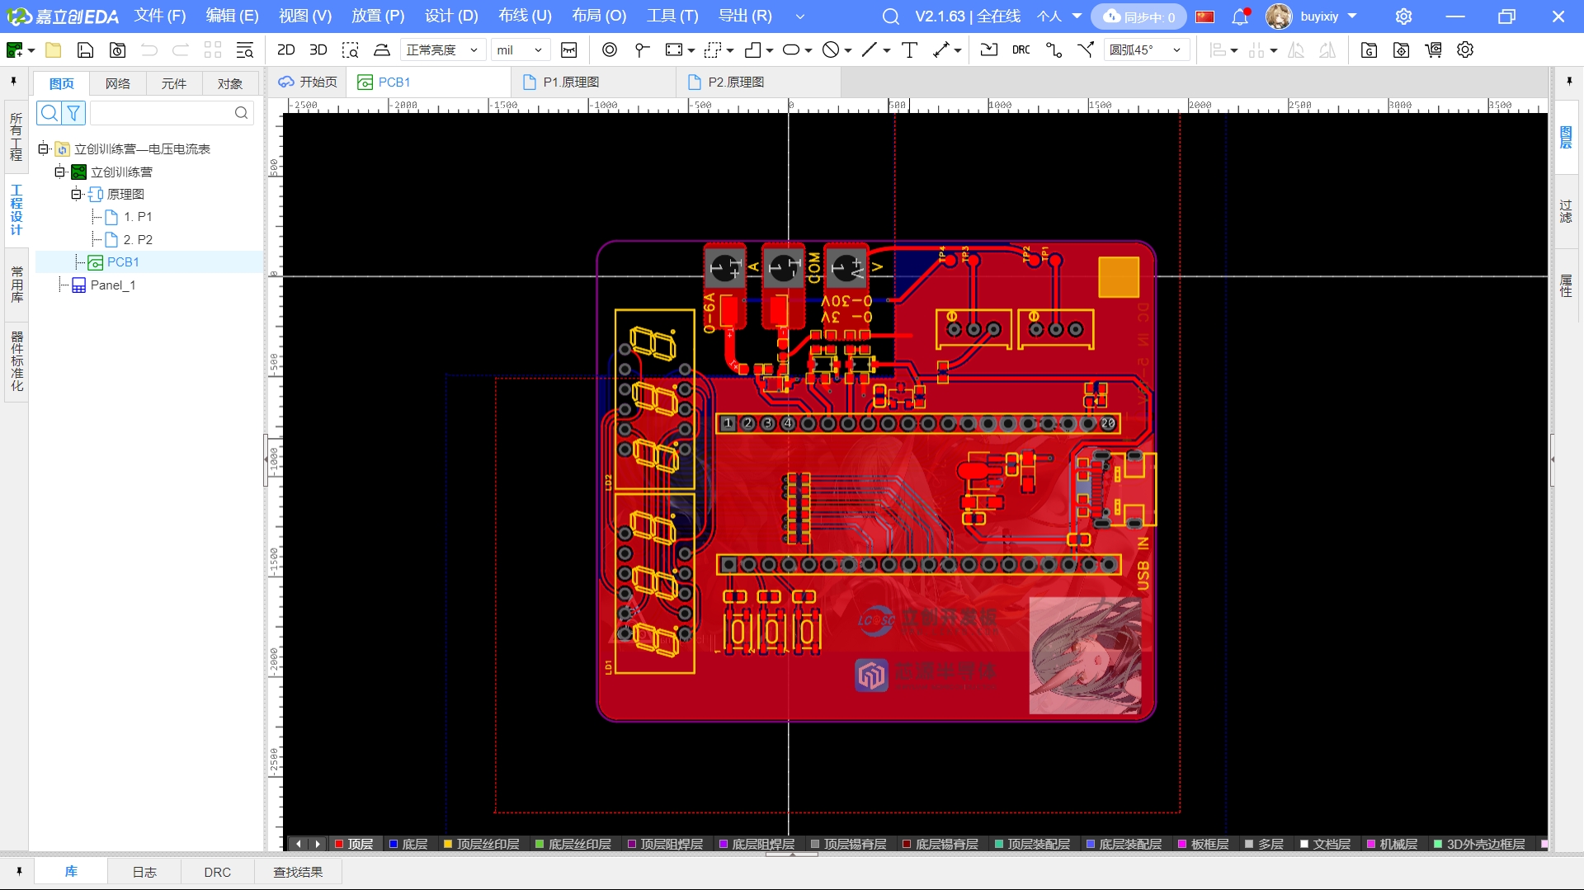1584x890 pixels.
Task: Open the mil units dropdown
Action: click(x=520, y=50)
